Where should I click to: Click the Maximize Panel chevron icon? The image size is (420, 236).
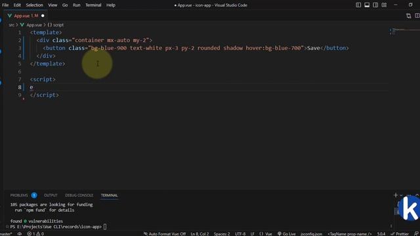[x=417, y=195]
